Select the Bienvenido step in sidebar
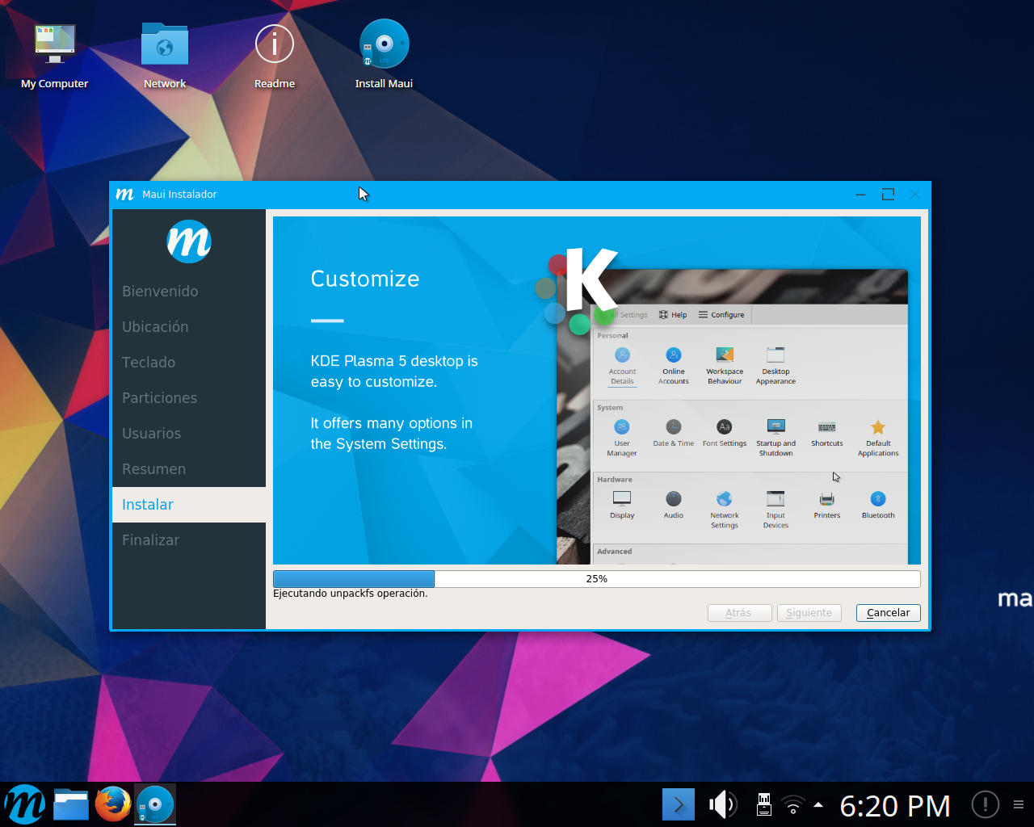 pyautogui.click(x=189, y=292)
